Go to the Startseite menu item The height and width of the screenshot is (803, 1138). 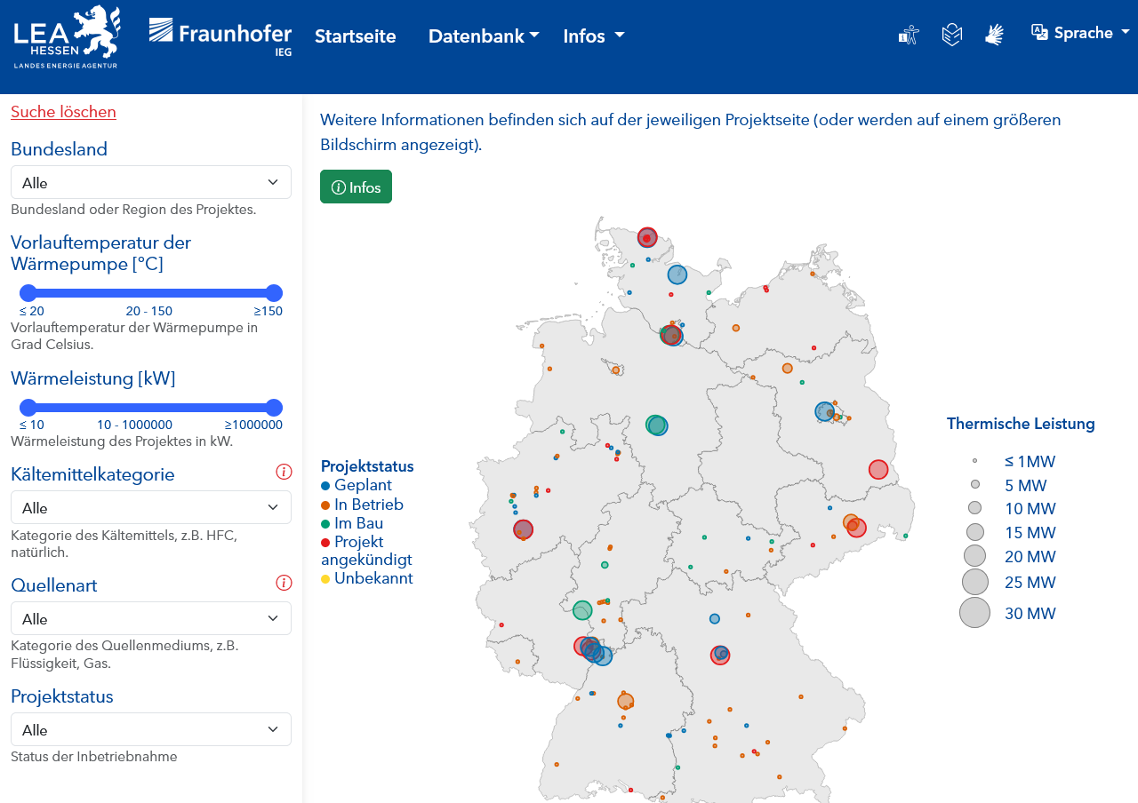355,36
